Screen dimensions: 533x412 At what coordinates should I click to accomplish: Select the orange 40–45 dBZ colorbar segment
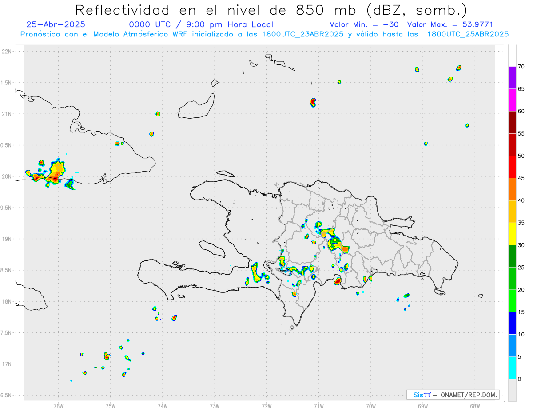[512, 189]
